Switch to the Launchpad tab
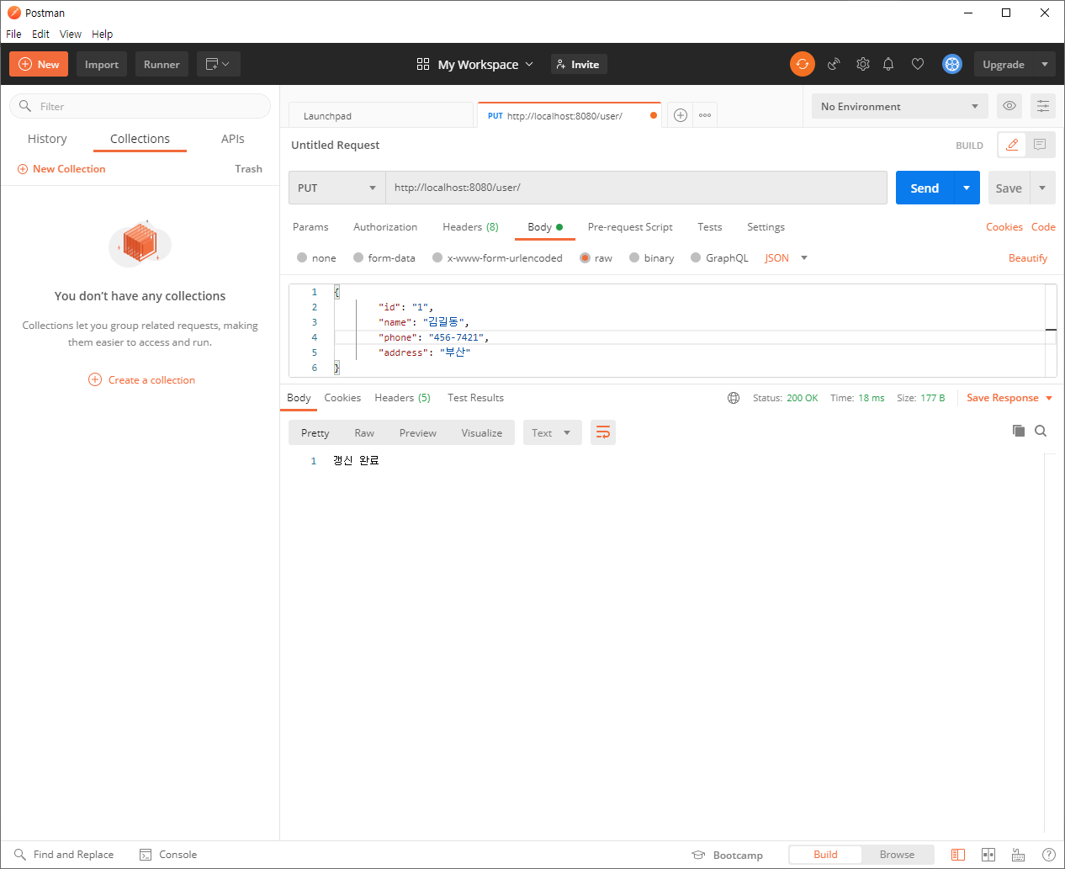1065x869 pixels. (x=381, y=115)
